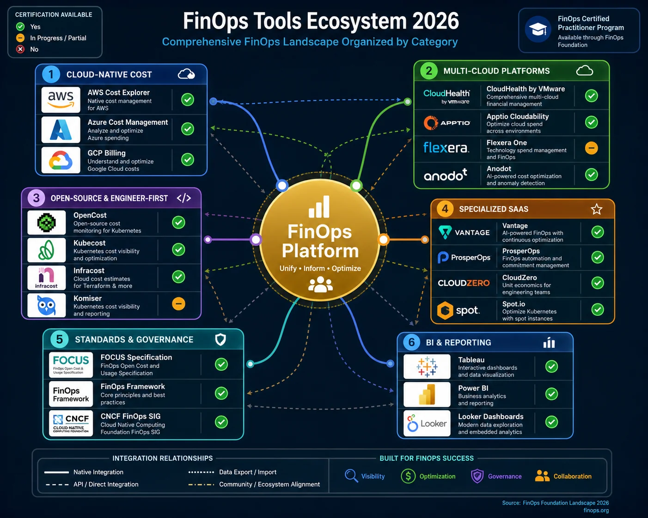Click the CloudZero logo
The height and width of the screenshot is (518, 648).
pos(464,283)
